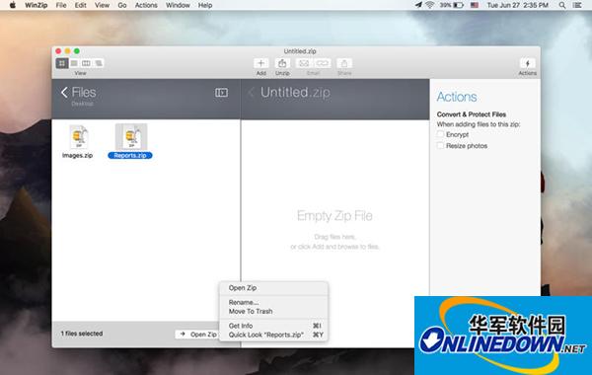Toggle the Actions lightning bolt icon

pyautogui.click(x=528, y=63)
